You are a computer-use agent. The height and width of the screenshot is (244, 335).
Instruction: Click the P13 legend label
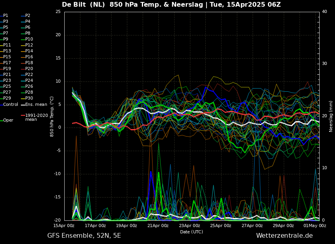[7, 51]
